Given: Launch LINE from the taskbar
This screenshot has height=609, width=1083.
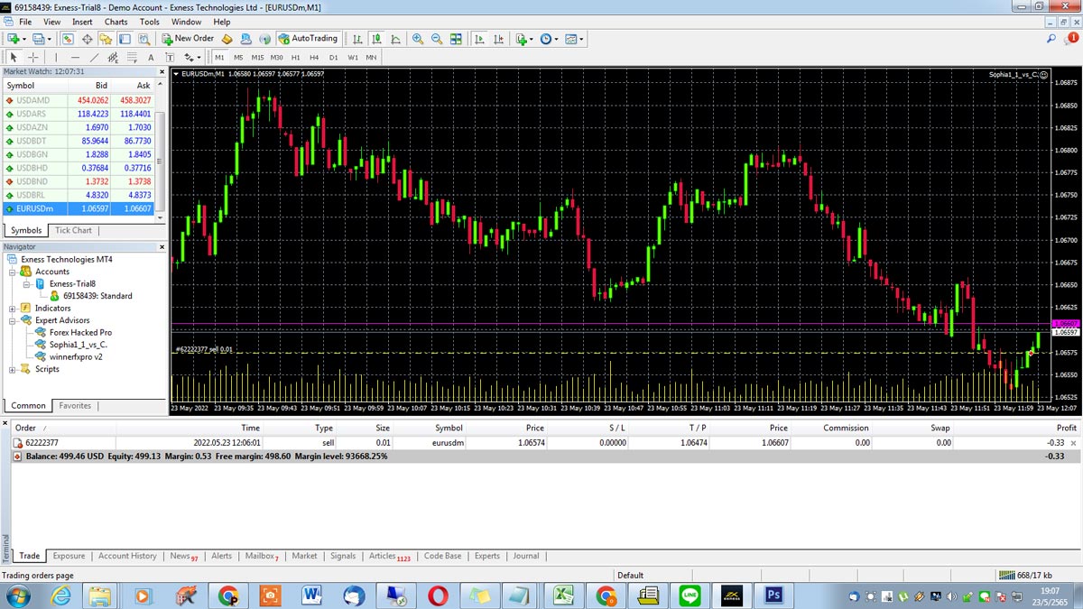Looking at the screenshot, I should (689, 596).
